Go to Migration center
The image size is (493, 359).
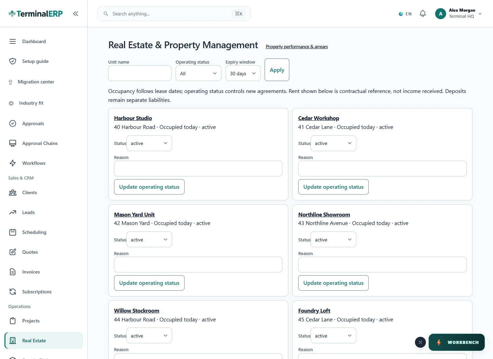point(44,82)
